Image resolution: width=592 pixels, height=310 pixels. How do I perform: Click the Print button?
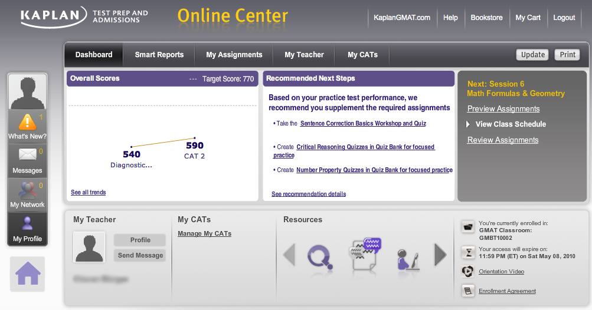pyautogui.click(x=567, y=55)
